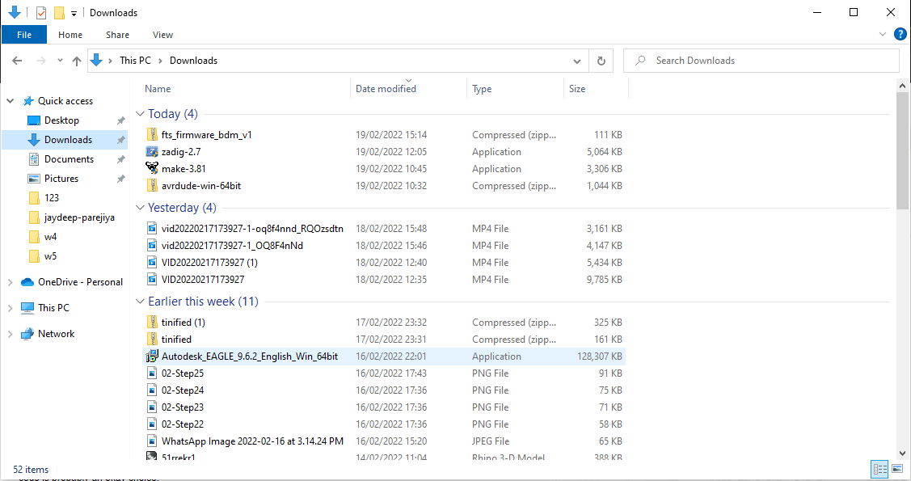Click the Properties quick access toolbar icon
This screenshot has height=481, width=911.
coord(41,12)
